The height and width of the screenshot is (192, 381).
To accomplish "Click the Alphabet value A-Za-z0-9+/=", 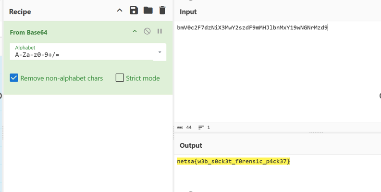I will point(37,55).
